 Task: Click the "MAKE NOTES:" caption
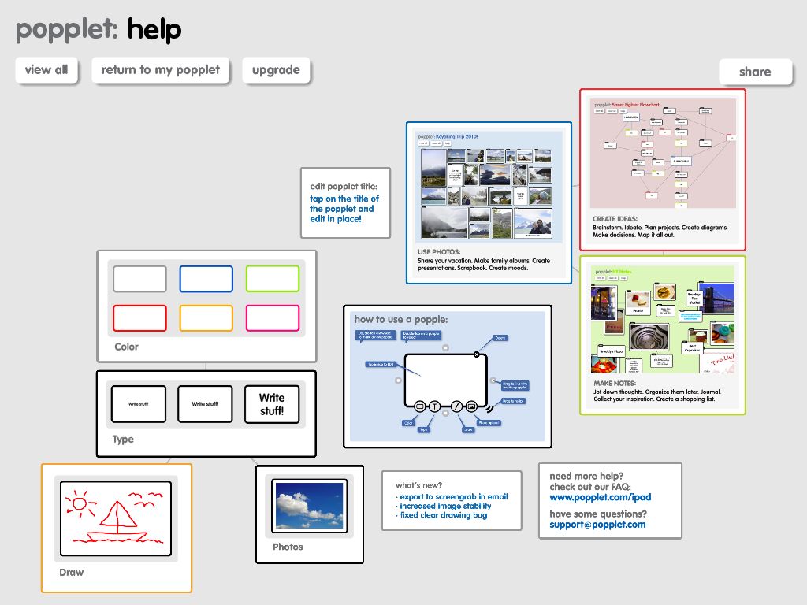(615, 384)
